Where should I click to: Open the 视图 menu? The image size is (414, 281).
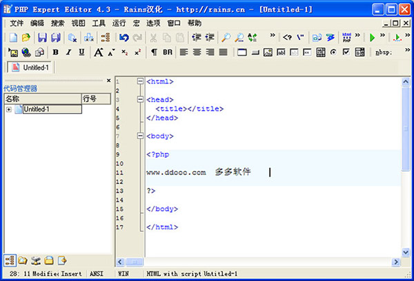coord(78,23)
